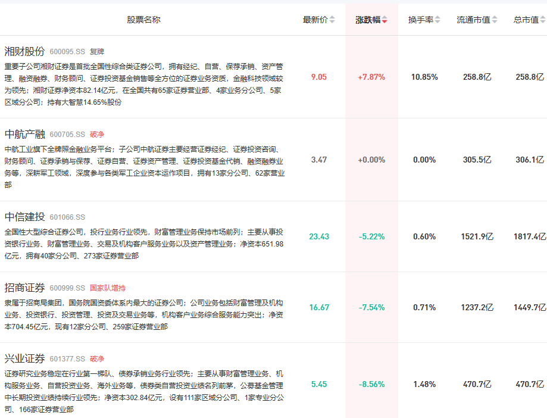Click the 国家队增持 tag on 招商证券
The height and width of the screenshot is (418, 547).
[x=108, y=288]
